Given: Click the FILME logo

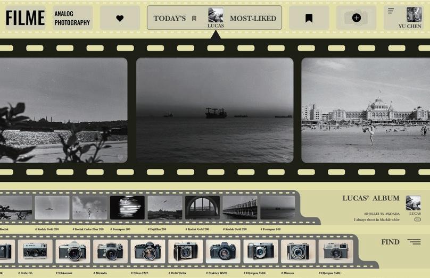Looking at the screenshot, I should pos(25,18).
